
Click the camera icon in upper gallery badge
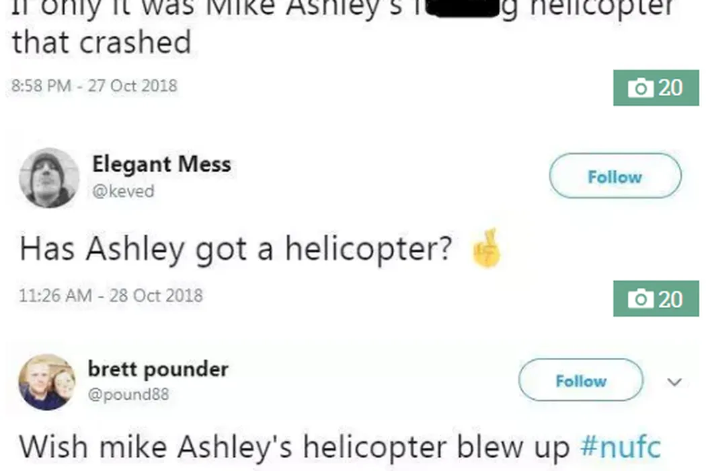[x=641, y=88]
